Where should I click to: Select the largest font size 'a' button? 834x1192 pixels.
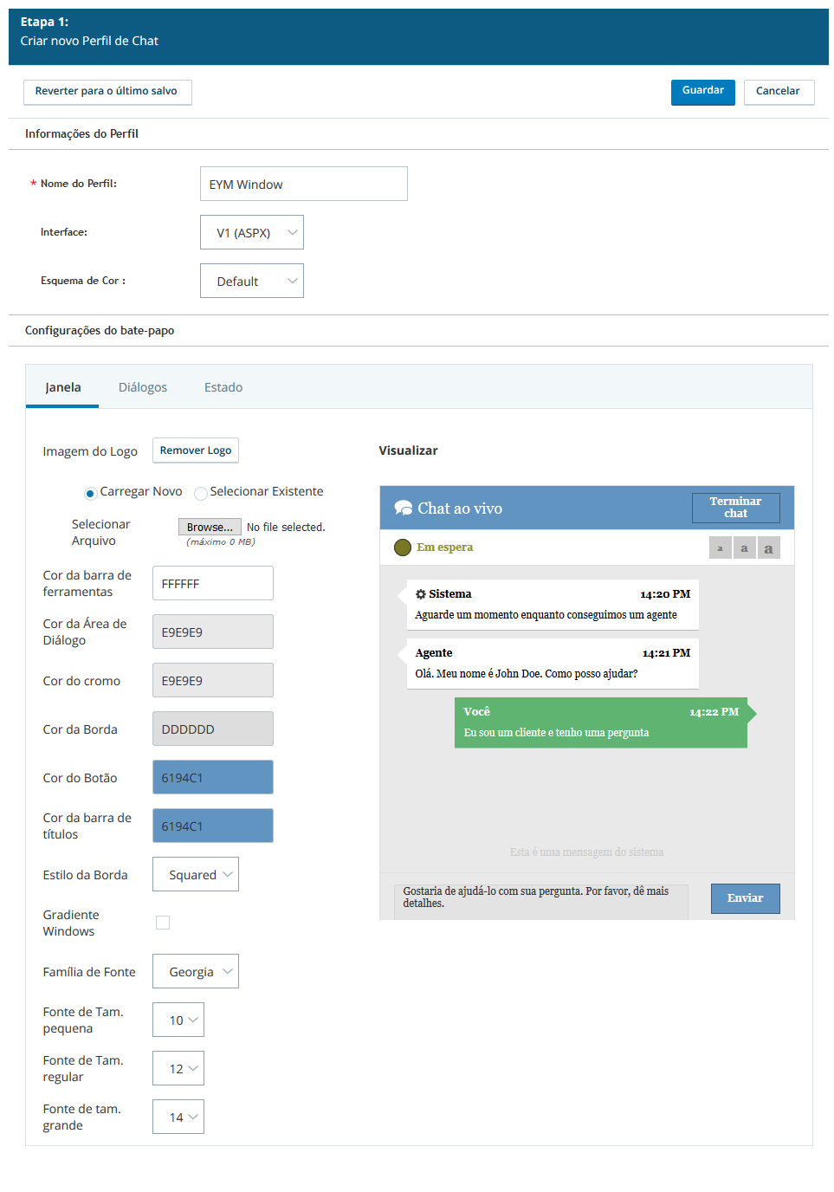(769, 547)
